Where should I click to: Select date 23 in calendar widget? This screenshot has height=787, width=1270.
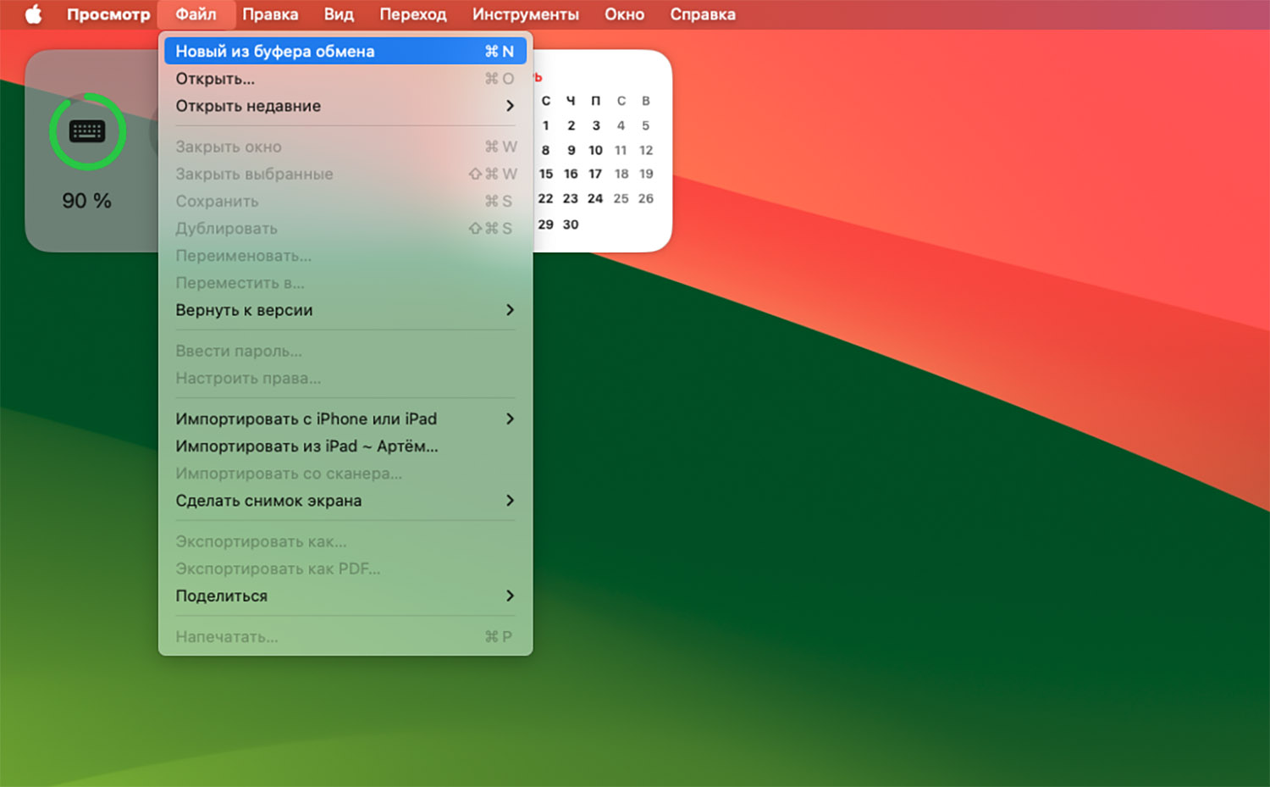(571, 198)
